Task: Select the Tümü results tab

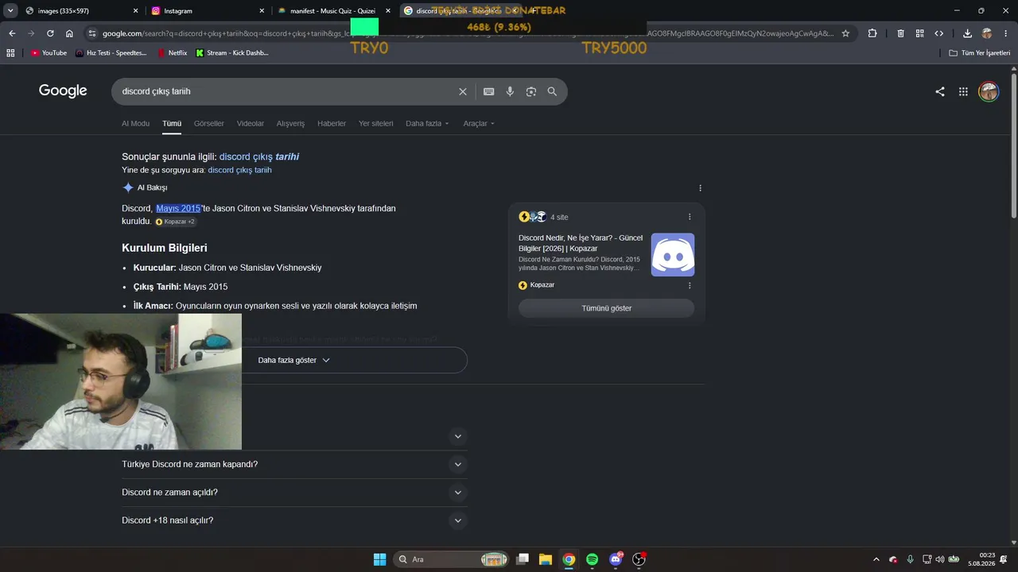Action: (172, 123)
